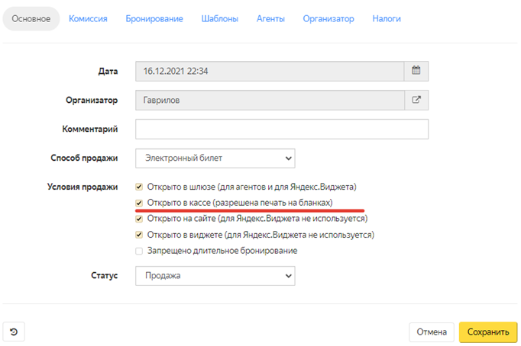
Task: Select the Агенты tab
Action: (x=270, y=18)
